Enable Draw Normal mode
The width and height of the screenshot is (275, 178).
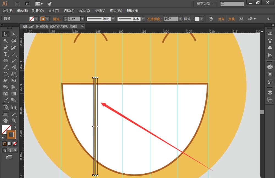coord(5,150)
